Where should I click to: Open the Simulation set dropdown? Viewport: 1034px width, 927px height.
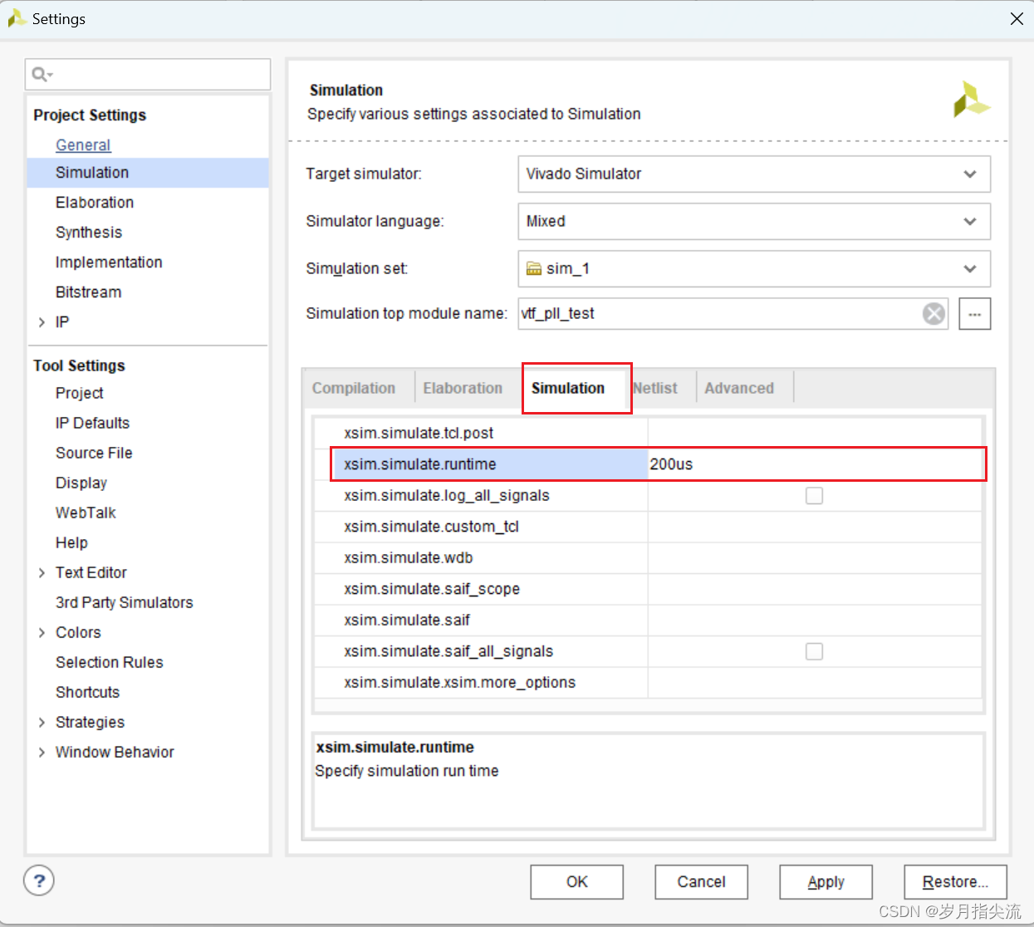click(753, 268)
